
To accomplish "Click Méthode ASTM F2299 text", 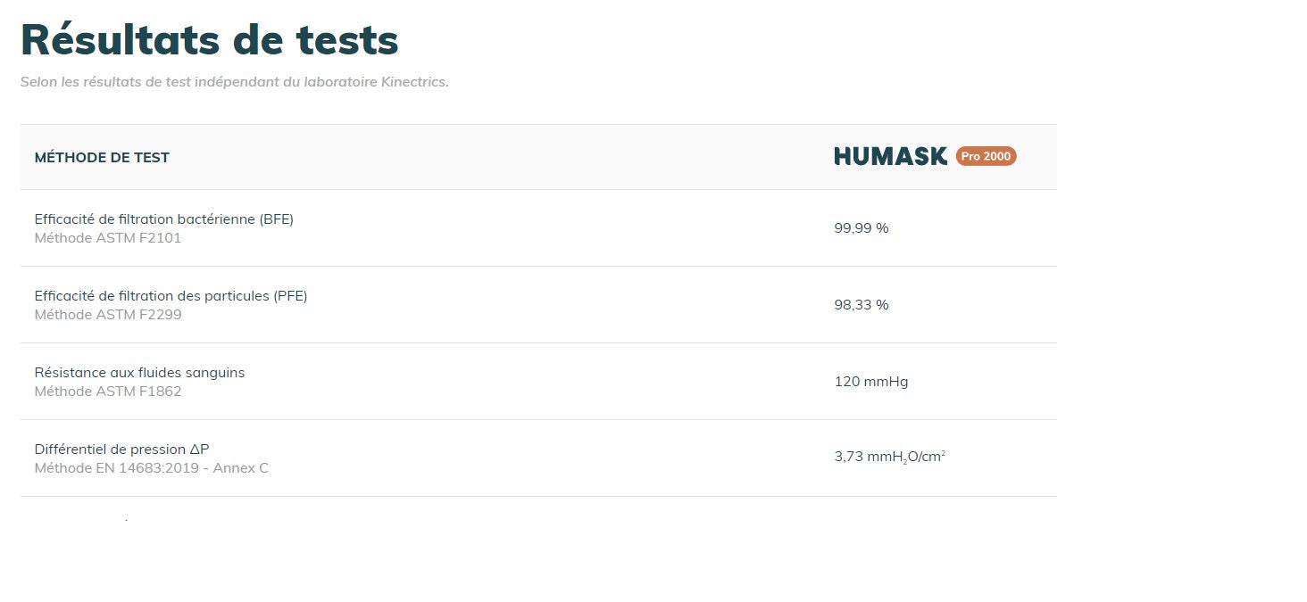I will click(108, 315).
